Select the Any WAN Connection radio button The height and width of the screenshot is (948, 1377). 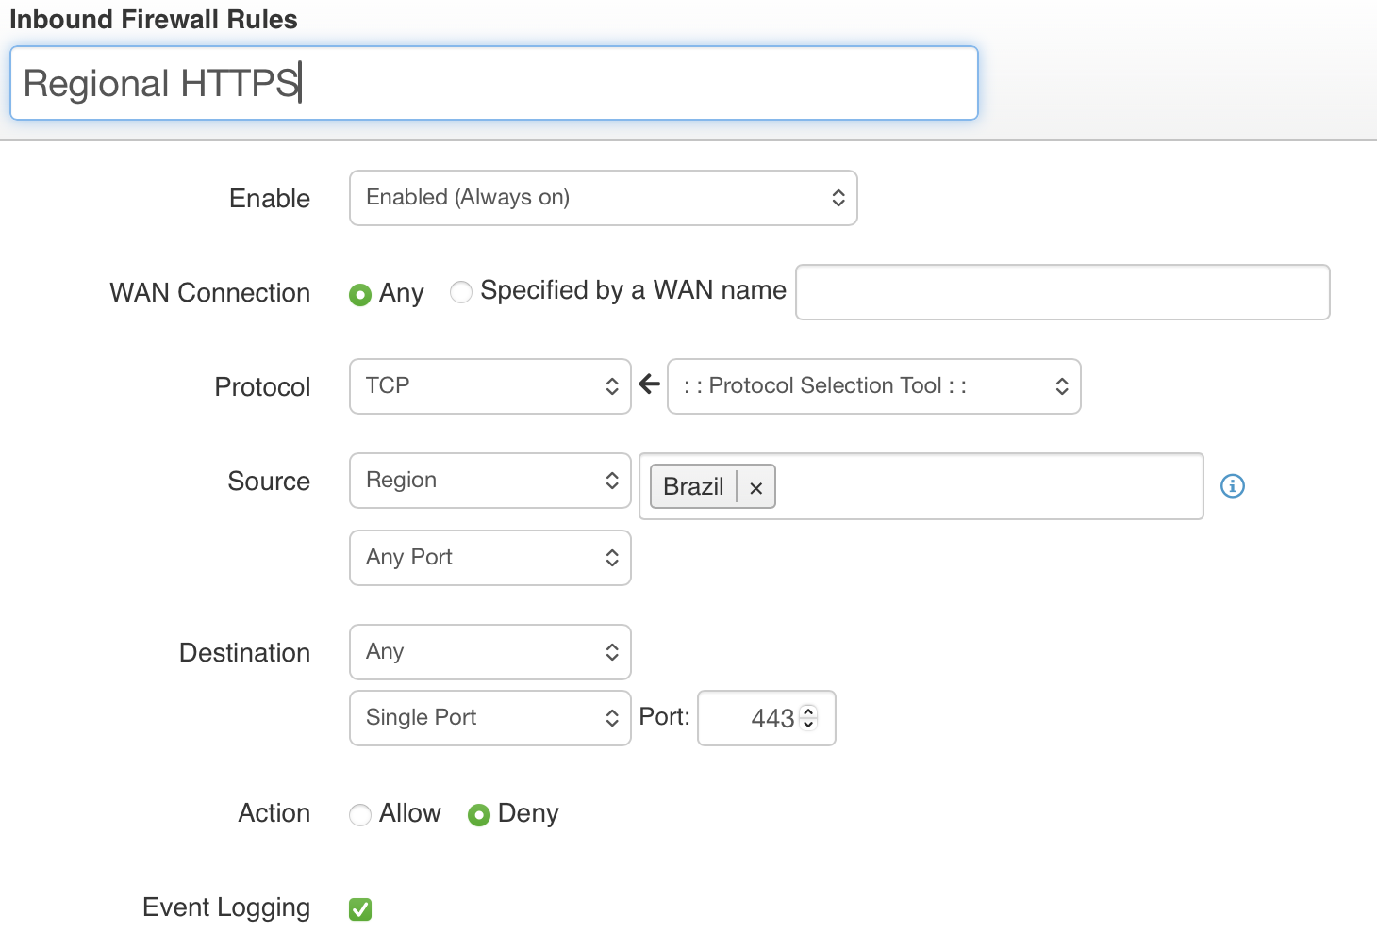[x=360, y=295]
